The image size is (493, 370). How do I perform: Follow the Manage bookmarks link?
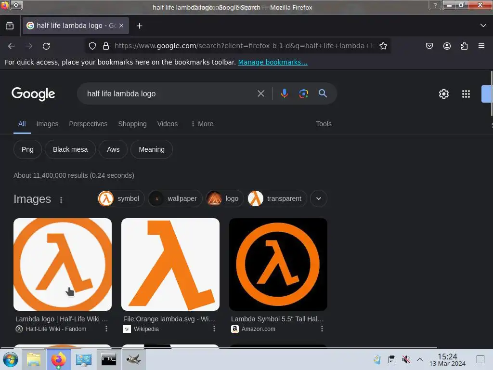point(272,62)
